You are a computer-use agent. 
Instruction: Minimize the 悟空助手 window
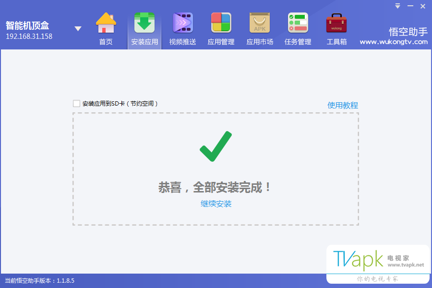(x=410, y=6)
